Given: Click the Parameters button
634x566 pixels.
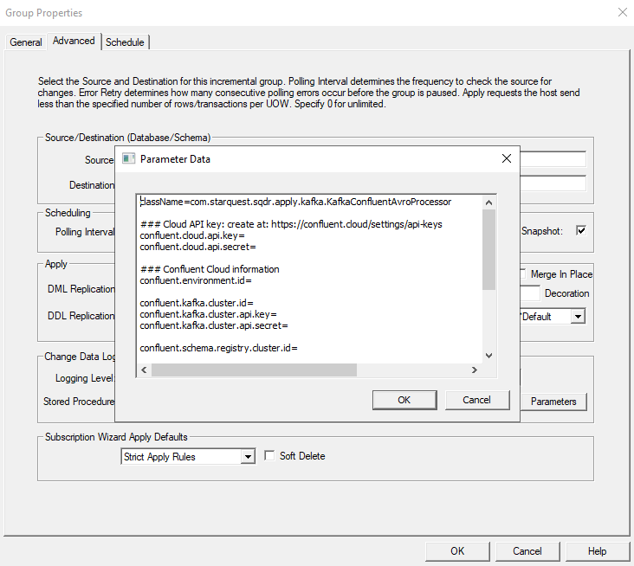Looking at the screenshot, I should click(x=553, y=402).
